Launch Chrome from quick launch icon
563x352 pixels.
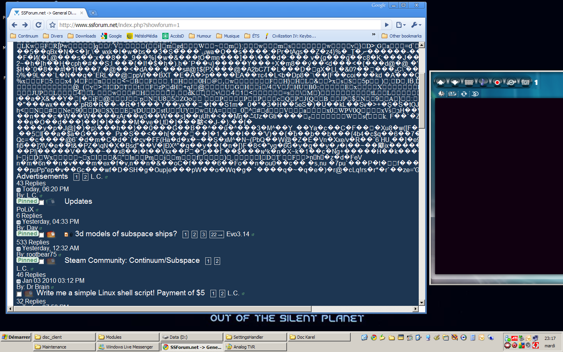[374, 338]
